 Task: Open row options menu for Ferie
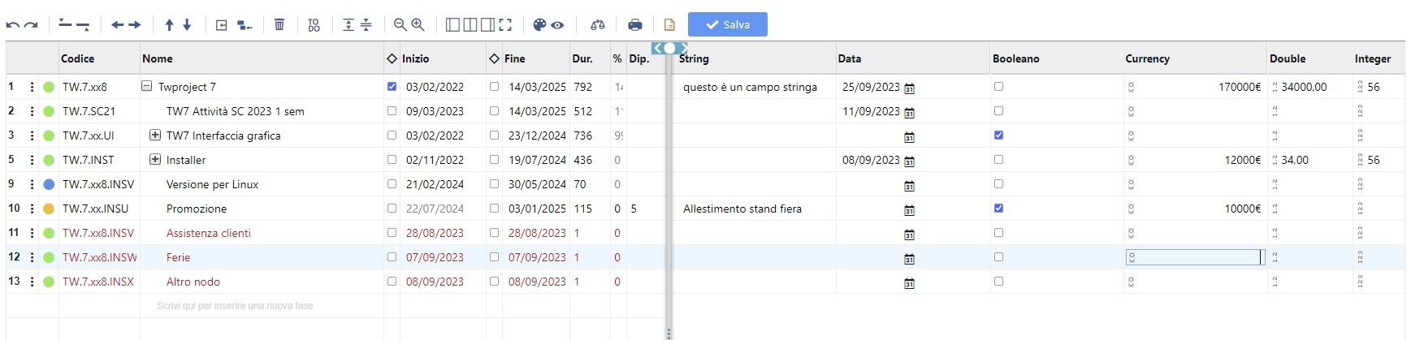point(32,257)
